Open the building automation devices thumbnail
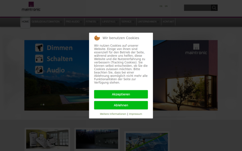Image resolution: width=242 pixels, height=151 pixels. [x=47, y=139]
